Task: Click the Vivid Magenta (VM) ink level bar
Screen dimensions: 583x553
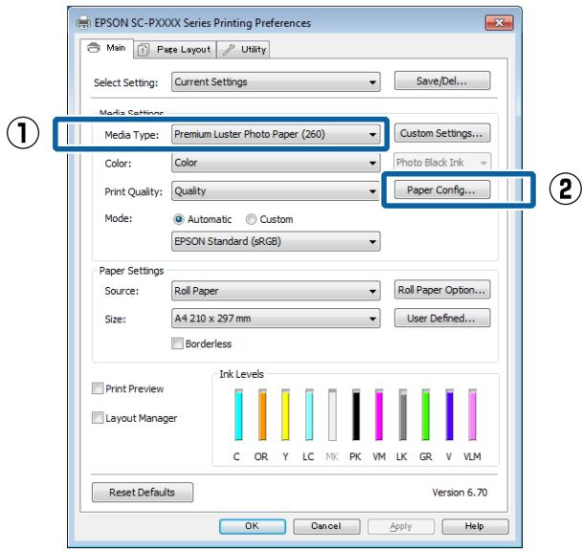Action: coord(379,415)
